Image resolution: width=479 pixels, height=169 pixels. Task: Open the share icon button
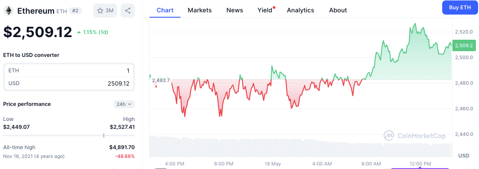coord(128,11)
